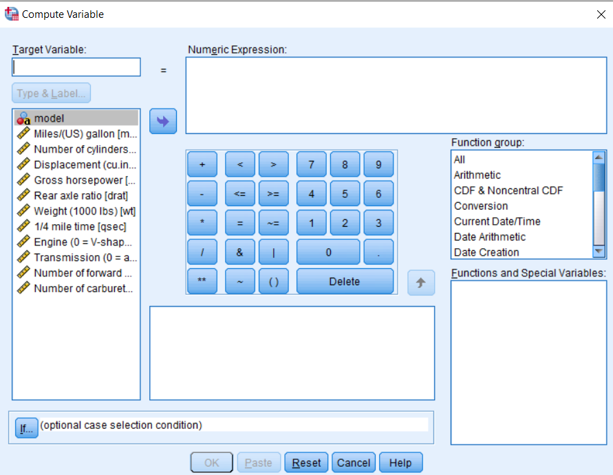Click the exponent ** key
The width and height of the screenshot is (613, 475).
click(x=202, y=281)
